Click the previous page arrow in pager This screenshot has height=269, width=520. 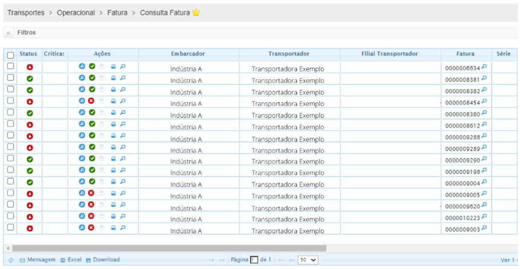222,261
